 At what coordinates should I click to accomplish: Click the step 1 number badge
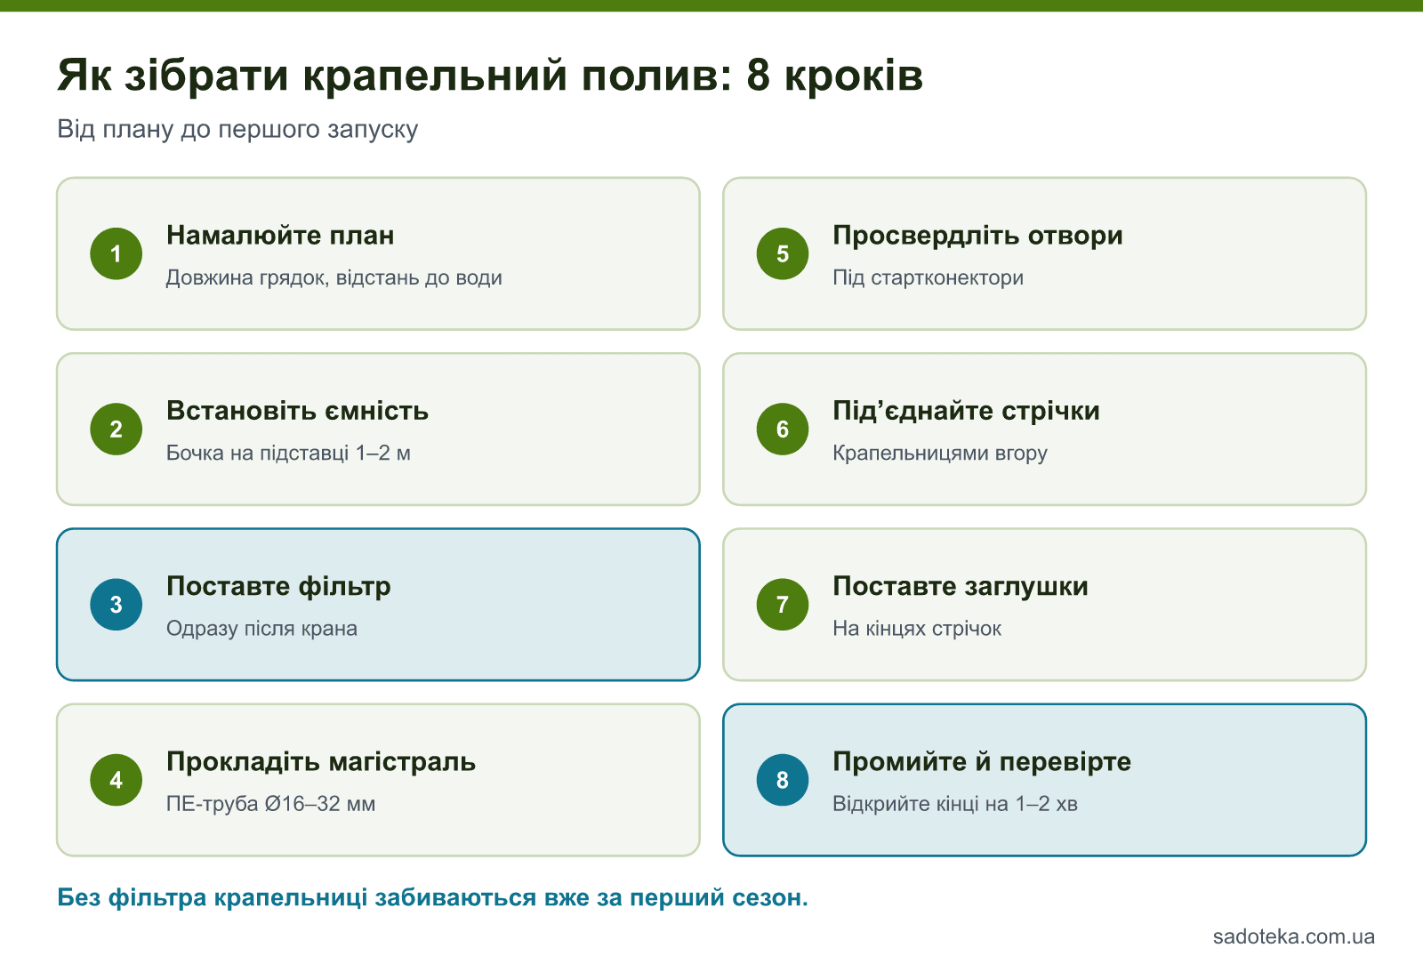(x=117, y=253)
